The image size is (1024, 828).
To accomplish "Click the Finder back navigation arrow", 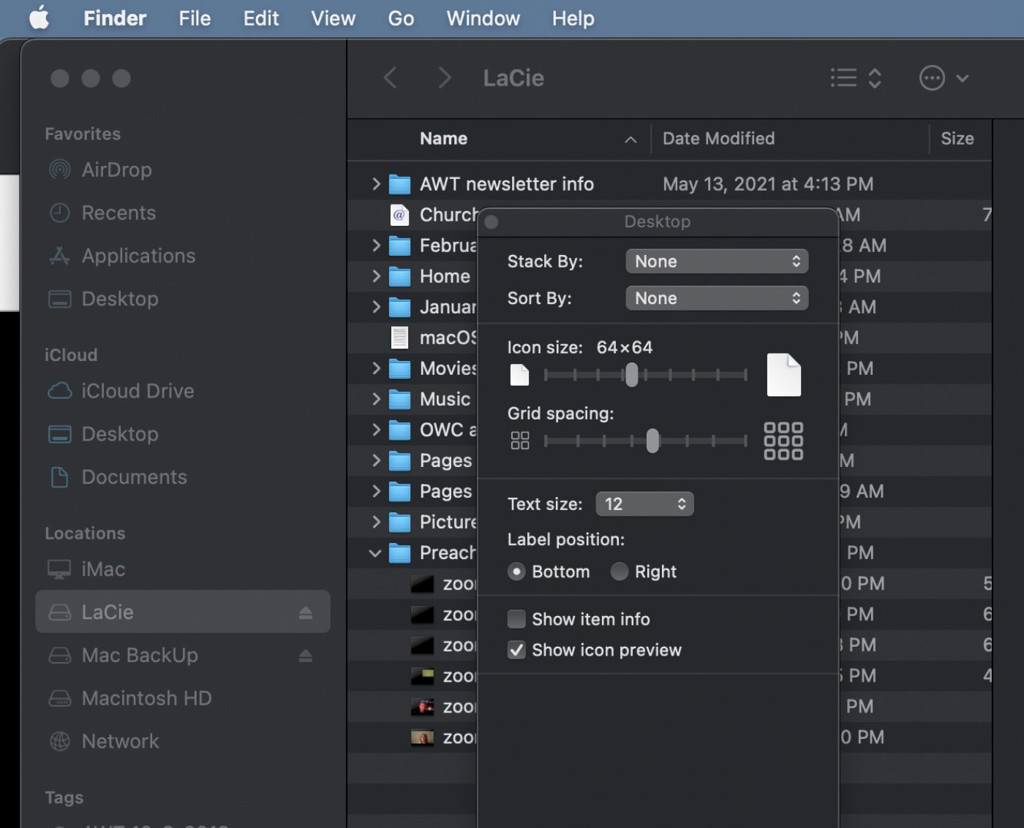I will pos(391,77).
